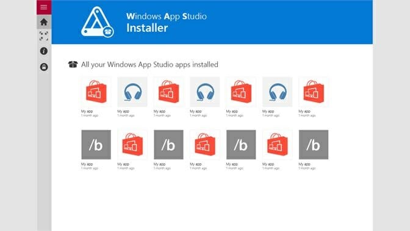This screenshot has height=231, width=410.
Task: Open the second red store-bag app in bottom row
Action: [x=205, y=145]
